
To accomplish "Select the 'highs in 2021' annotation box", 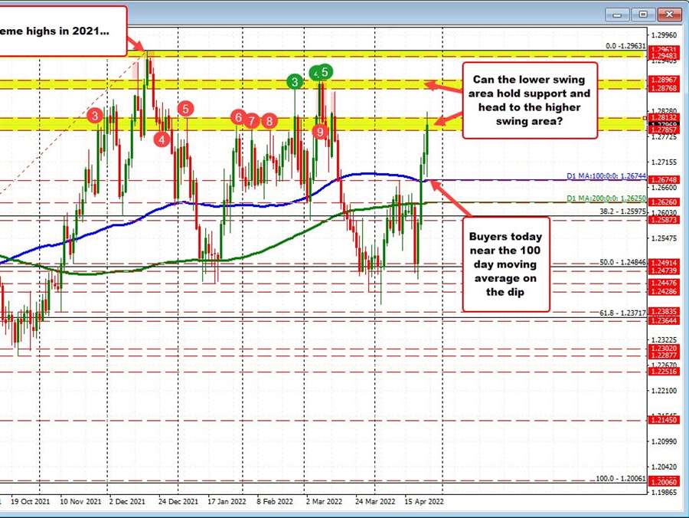I will [61, 30].
